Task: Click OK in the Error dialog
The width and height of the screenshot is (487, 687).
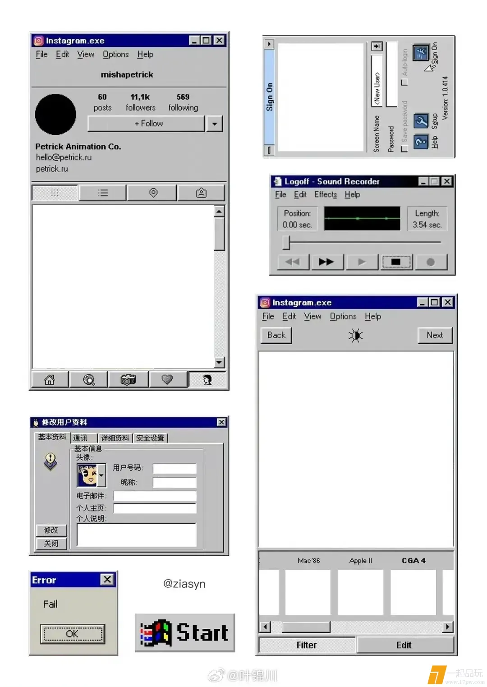Action: pyautogui.click(x=72, y=634)
